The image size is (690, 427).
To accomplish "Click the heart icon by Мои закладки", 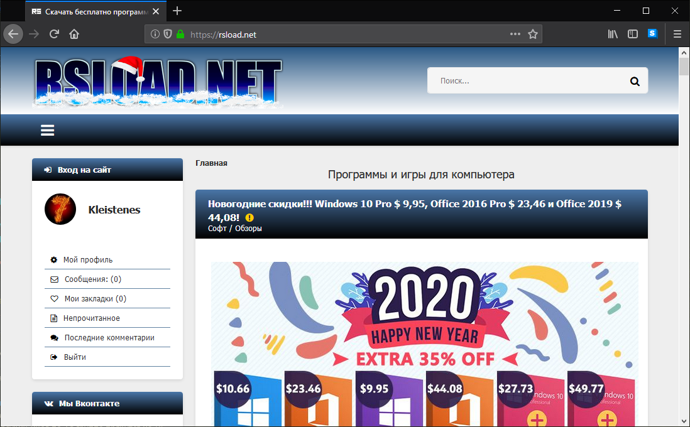I will (54, 299).
